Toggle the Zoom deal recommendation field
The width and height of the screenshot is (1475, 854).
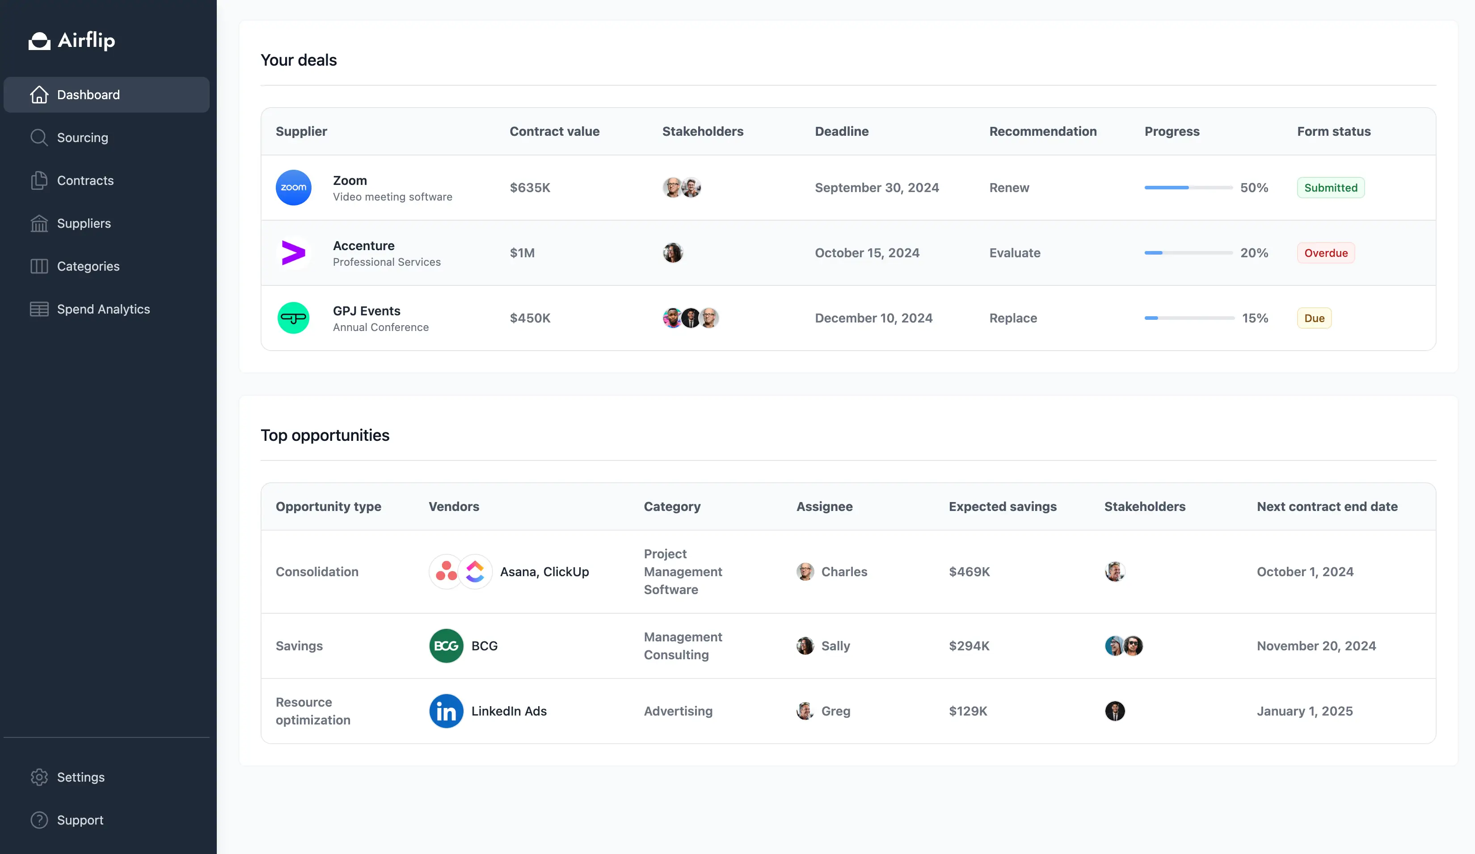1009,187
